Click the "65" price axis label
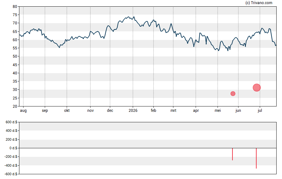Image resolution: width=282 pixels, height=179 pixels. tap(15, 32)
